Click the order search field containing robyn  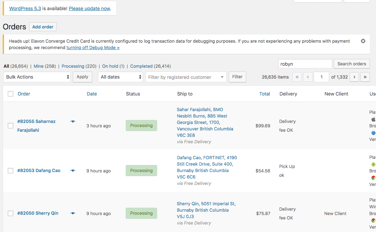tap(305, 64)
